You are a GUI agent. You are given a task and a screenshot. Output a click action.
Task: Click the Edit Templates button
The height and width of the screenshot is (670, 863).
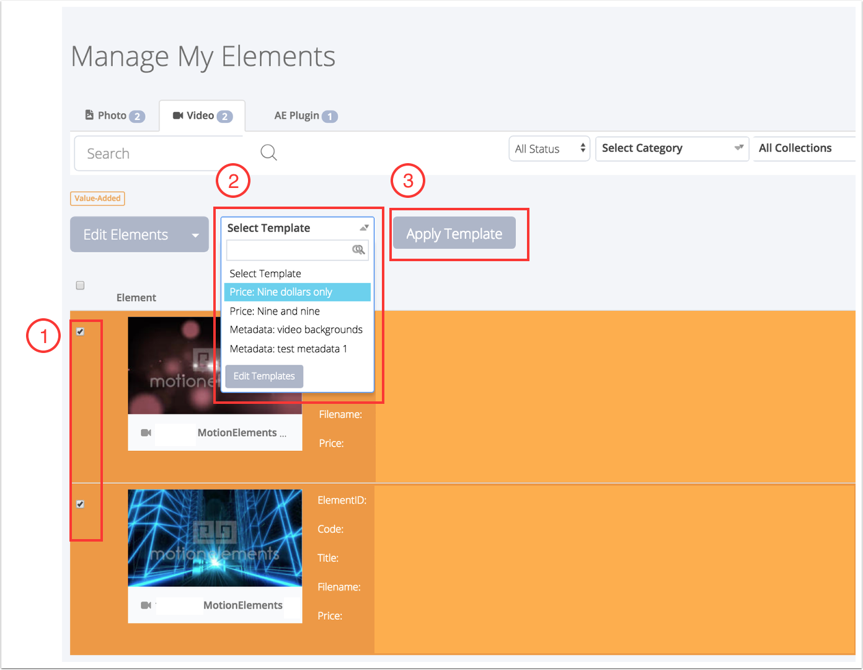[x=264, y=376]
